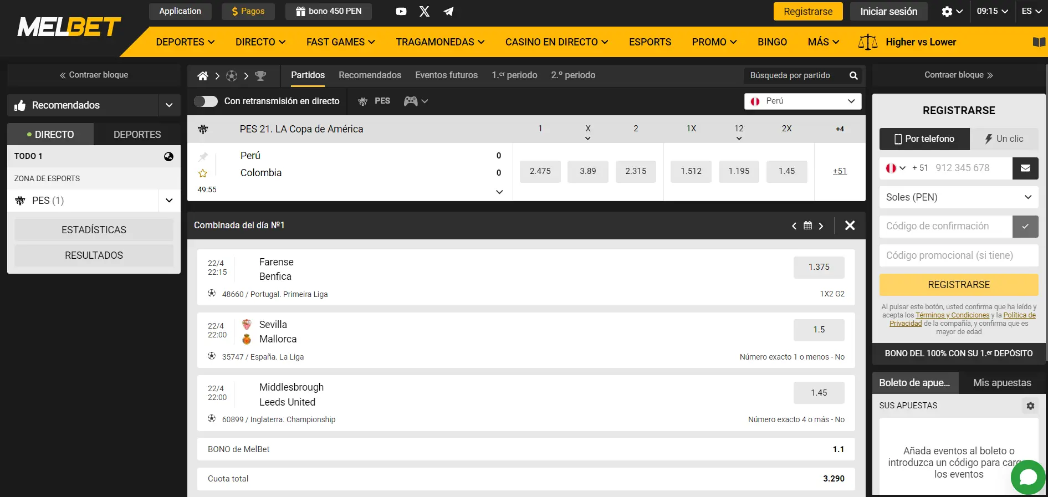Open the bono 450 PEN button
The image size is (1048, 497).
tap(329, 11)
